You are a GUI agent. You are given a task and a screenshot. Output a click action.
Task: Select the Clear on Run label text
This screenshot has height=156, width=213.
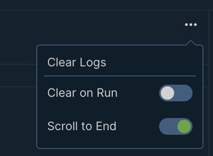[x=82, y=93]
